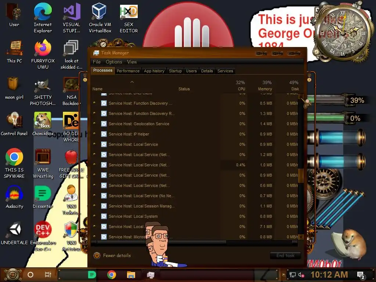Image resolution: width=376 pixels, height=282 pixels.
Task: Click the muted volume tray icon
Action: [x=301, y=275]
